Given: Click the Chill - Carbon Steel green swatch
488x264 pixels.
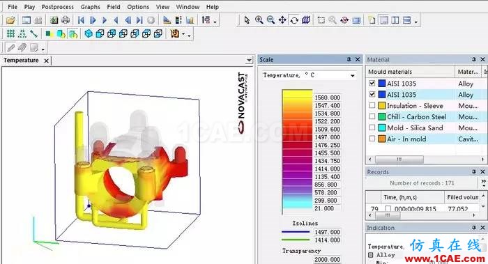Looking at the screenshot, I should click(x=382, y=116).
